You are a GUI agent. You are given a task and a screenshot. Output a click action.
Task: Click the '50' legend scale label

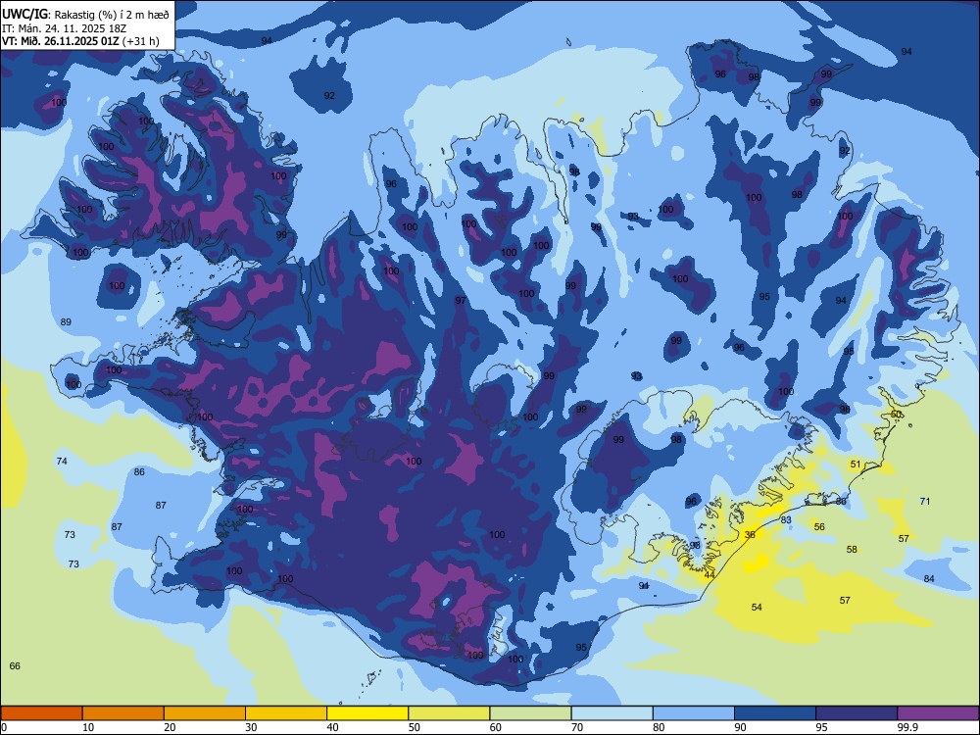pos(414,727)
